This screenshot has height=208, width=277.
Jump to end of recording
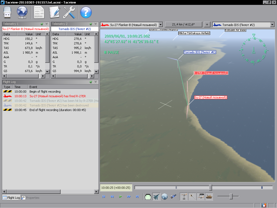coord(137,197)
